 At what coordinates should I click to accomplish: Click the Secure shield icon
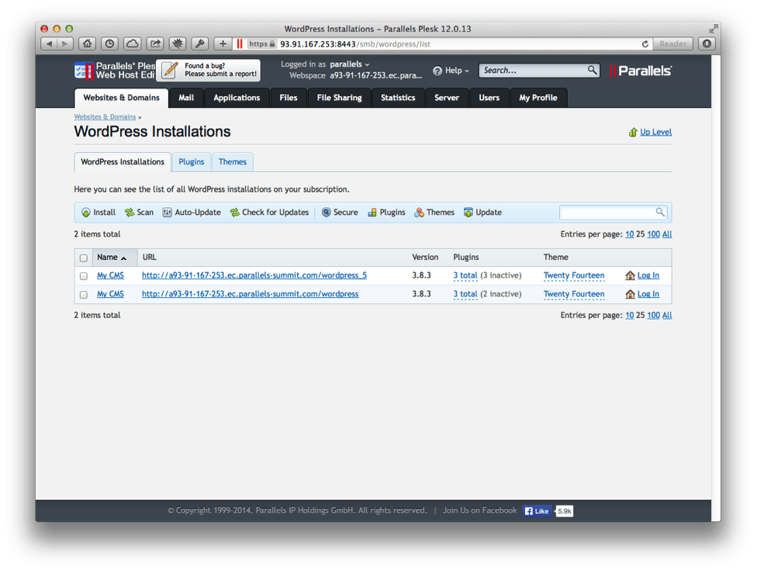(x=327, y=213)
